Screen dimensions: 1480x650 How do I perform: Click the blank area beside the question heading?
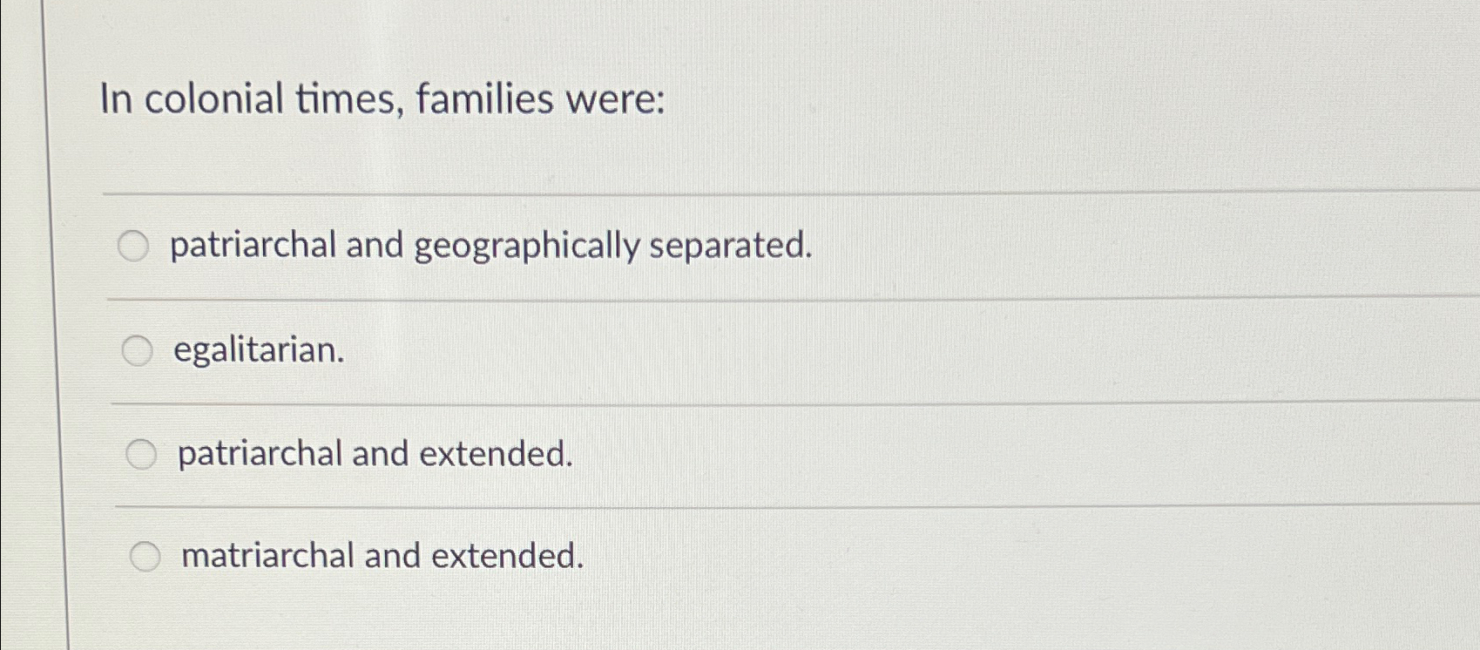coord(1045,99)
